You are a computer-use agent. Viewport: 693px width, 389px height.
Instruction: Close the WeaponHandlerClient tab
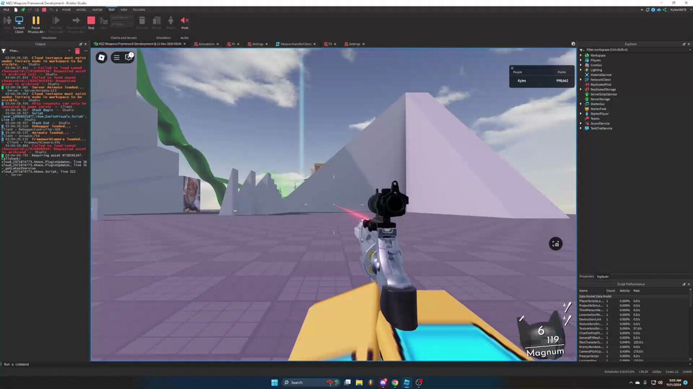point(316,44)
